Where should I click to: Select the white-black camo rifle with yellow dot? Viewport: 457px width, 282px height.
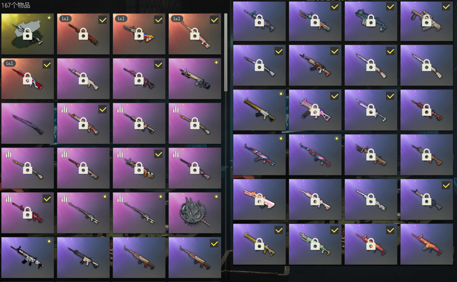coord(28,257)
